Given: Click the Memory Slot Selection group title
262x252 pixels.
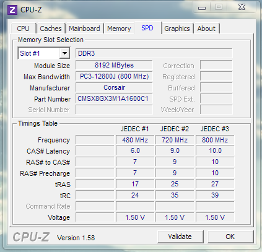Looking at the screenshot, I should 51,40.
